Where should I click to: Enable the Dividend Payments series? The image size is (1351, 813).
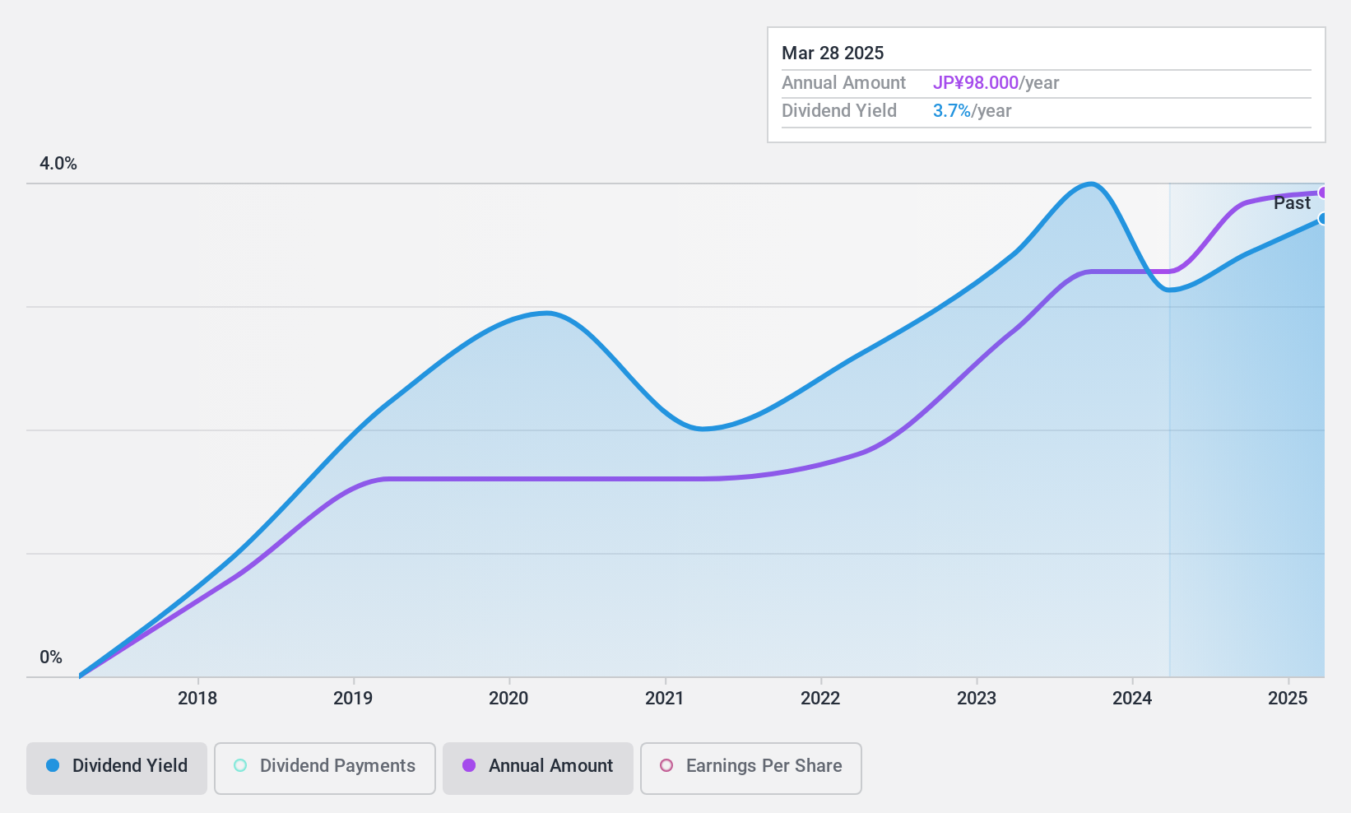point(325,769)
